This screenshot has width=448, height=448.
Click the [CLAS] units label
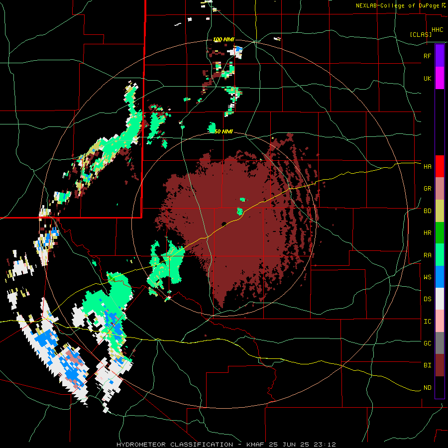421,34
